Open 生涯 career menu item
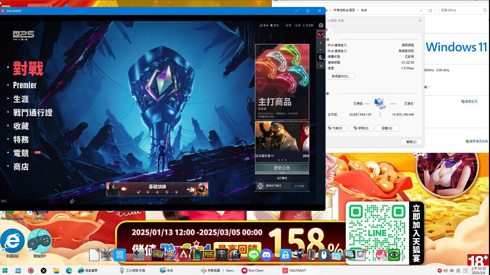 (x=21, y=99)
